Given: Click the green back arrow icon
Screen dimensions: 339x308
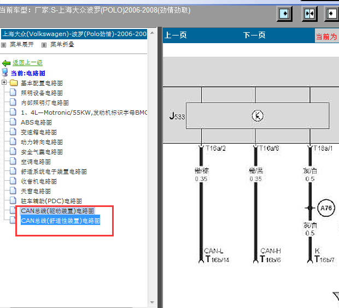Looking at the screenshot, I should (x=6, y=63).
